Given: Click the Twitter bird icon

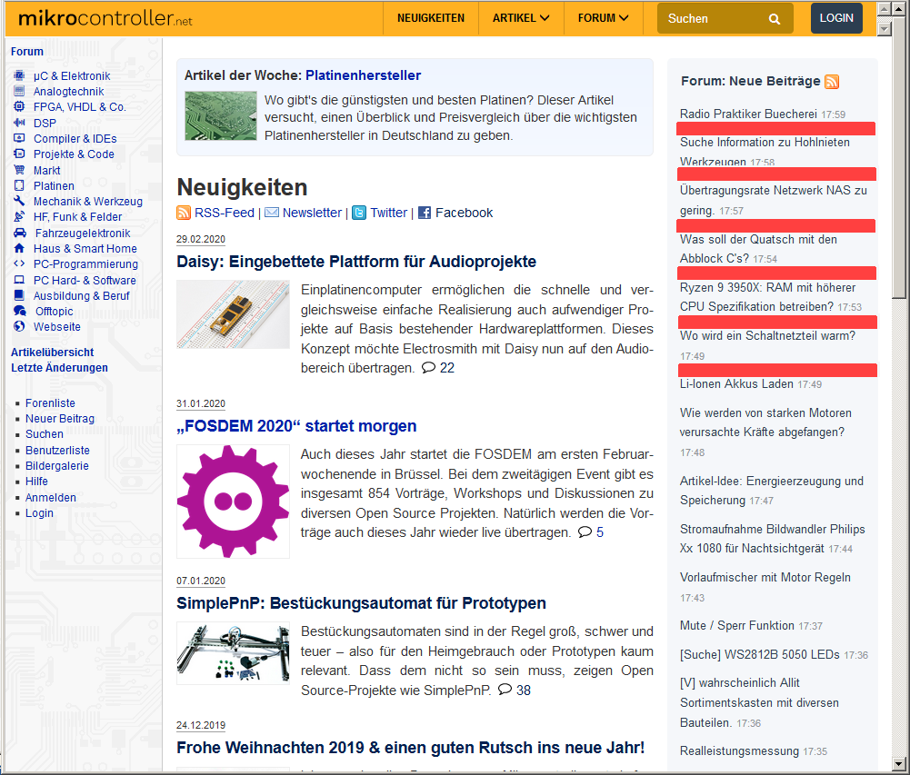Looking at the screenshot, I should pos(359,213).
